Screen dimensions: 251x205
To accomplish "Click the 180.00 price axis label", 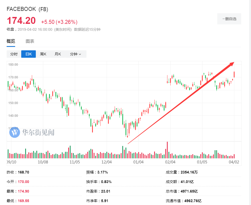I will (x=13, y=65).
